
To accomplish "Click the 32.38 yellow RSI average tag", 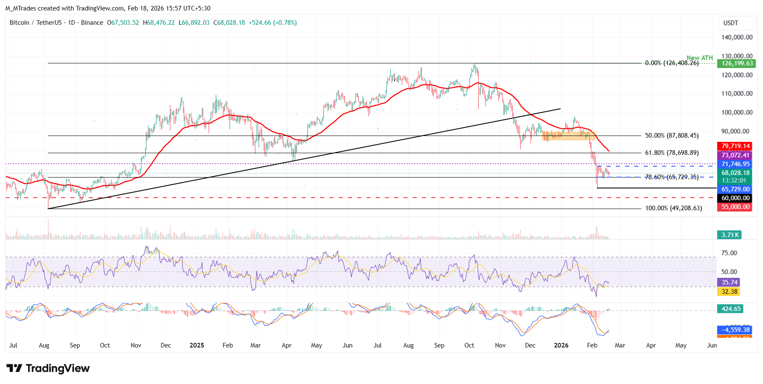I will pyautogui.click(x=729, y=292).
